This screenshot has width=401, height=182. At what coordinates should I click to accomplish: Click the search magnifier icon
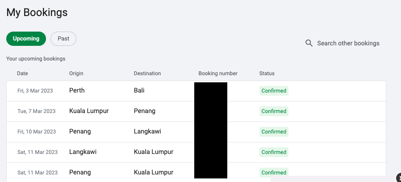[309, 43]
